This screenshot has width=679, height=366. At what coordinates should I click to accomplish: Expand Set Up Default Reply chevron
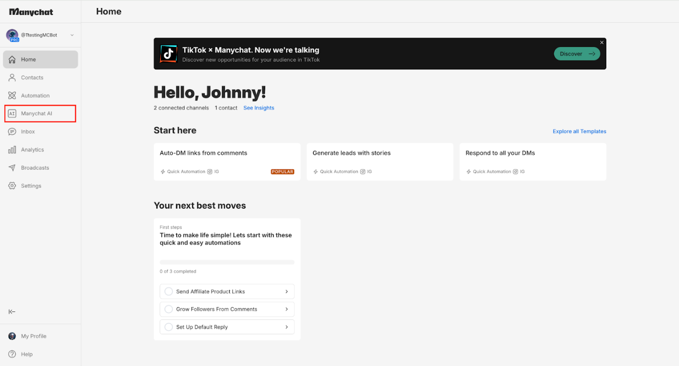[287, 327]
